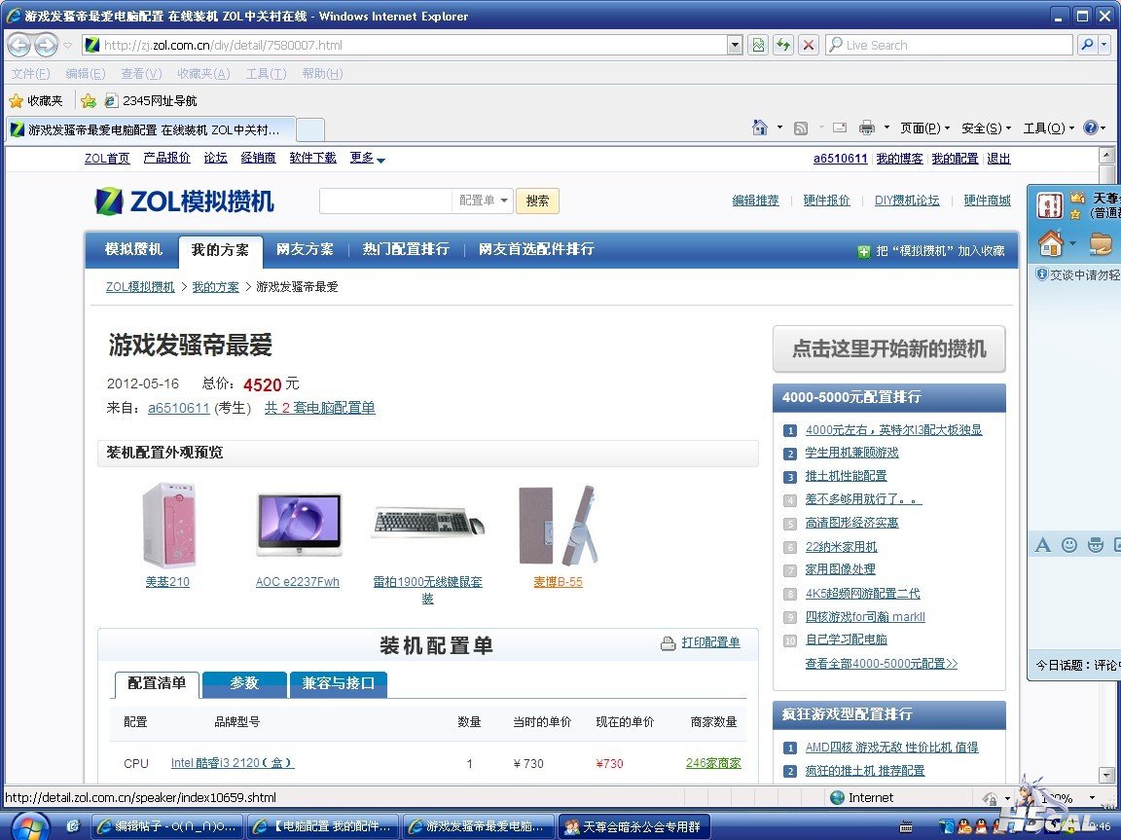Click the Windows Start orb
Viewport: 1121px width, 840px height.
[x=29, y=826]
